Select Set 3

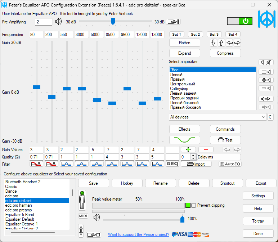coord(214,35)
